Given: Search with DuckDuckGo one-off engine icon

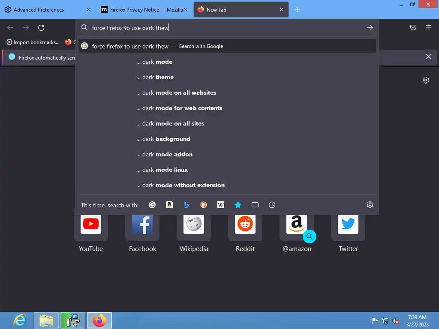Looking at the screenshot, I should [204, 205].
